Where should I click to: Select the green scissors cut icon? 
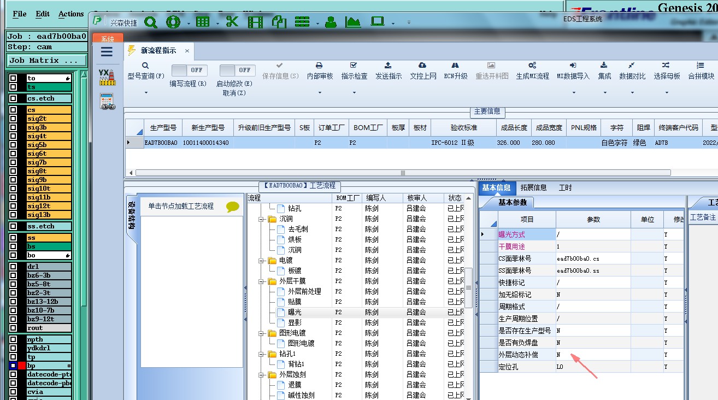(x=232, y=22)
